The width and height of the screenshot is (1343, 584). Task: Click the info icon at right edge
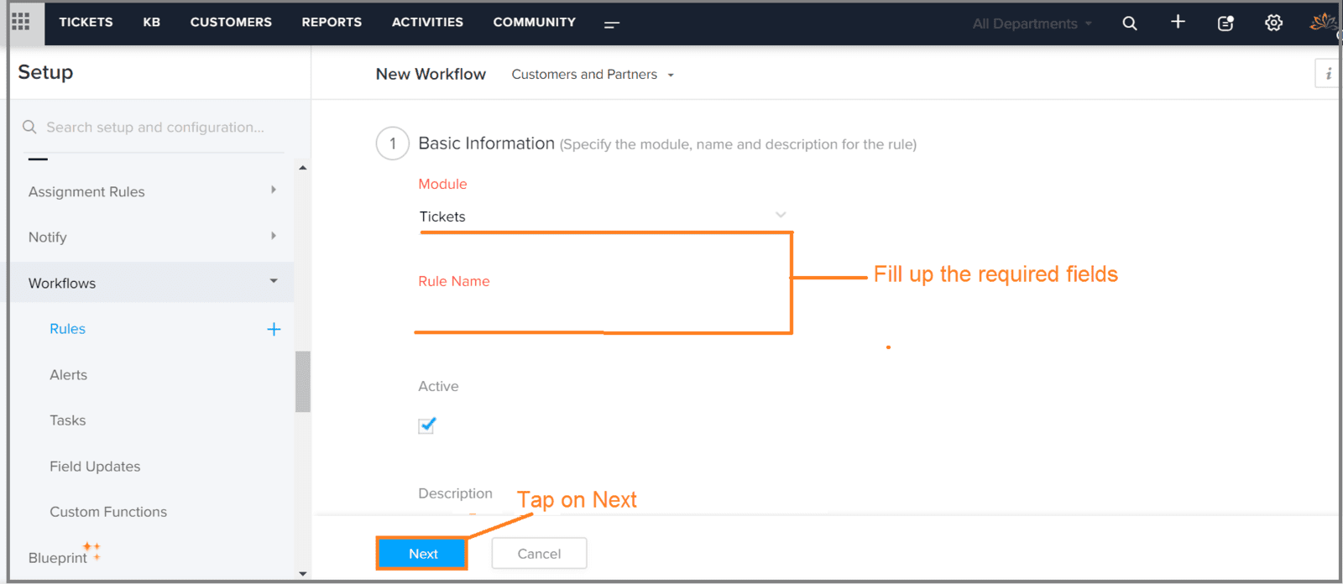coord(1328,74)
